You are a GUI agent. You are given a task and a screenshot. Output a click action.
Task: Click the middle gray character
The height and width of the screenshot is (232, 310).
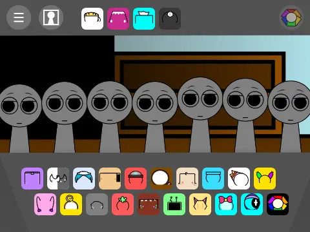(x=155, y=117)
